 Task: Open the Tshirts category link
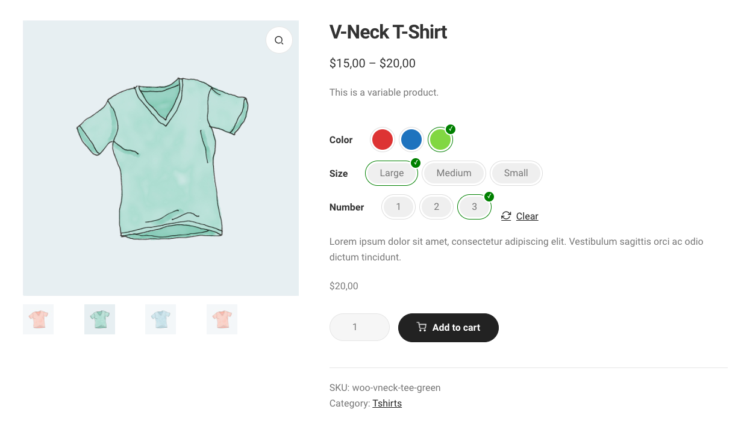click(387, 403)
